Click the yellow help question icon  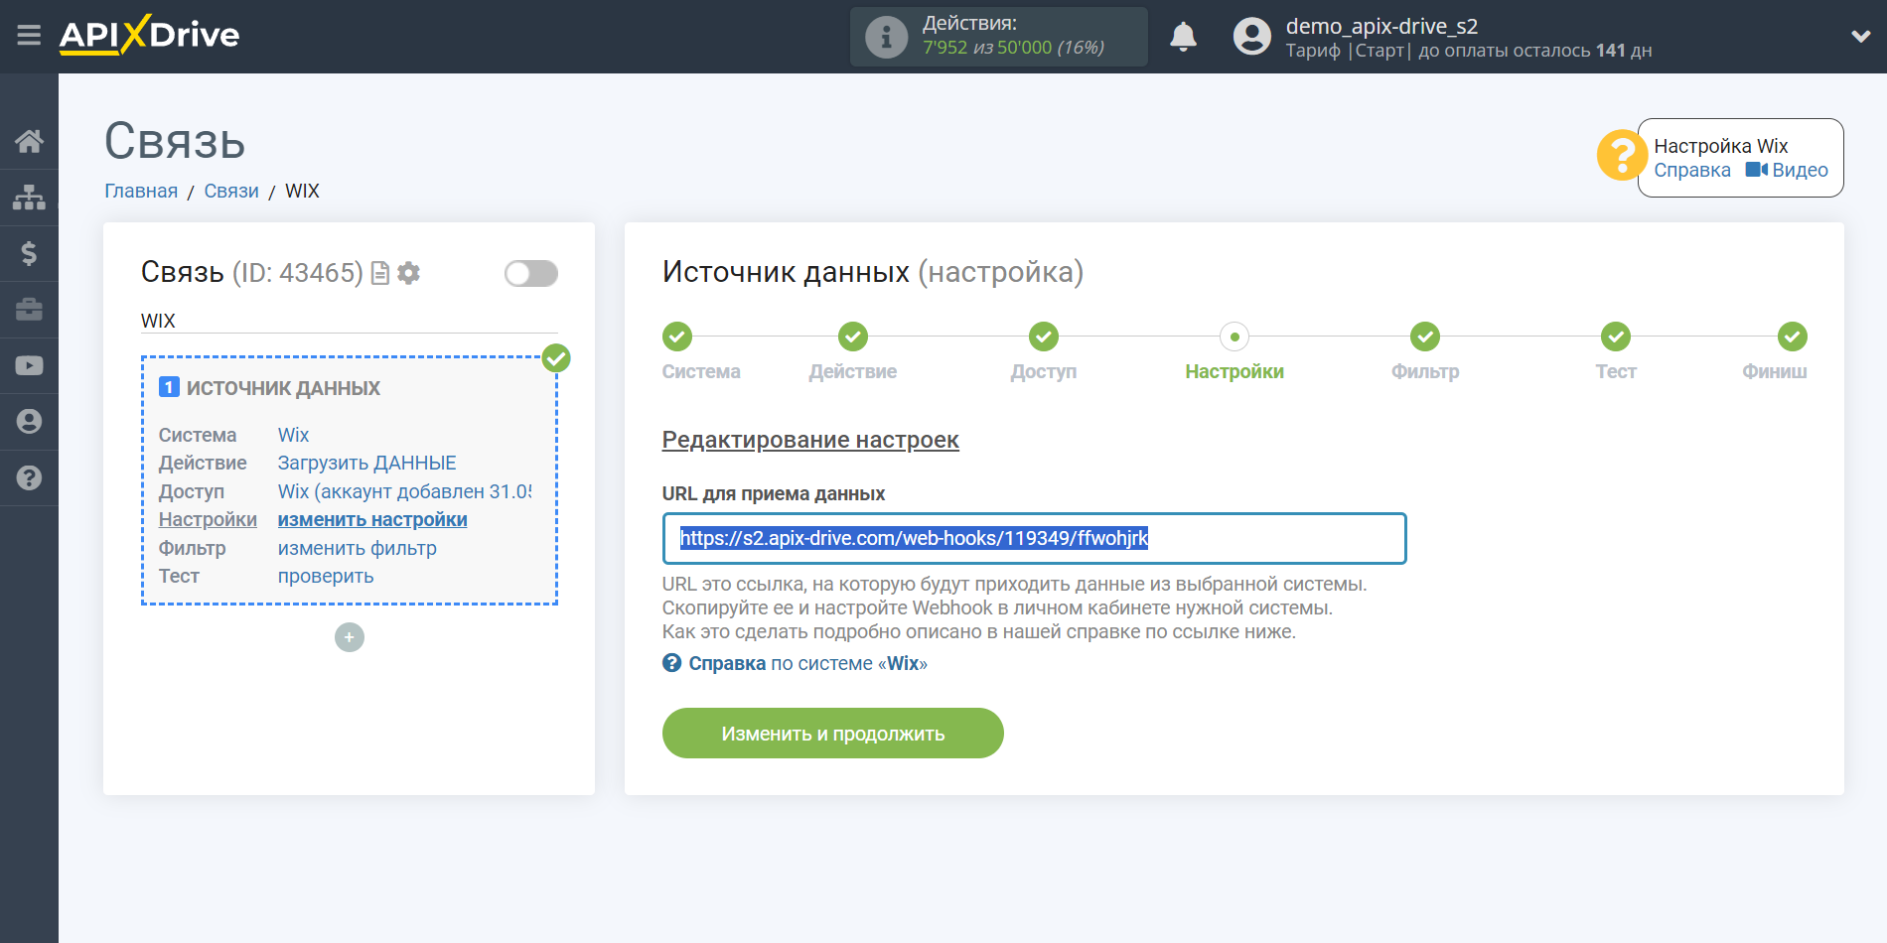coord(1621,156)
